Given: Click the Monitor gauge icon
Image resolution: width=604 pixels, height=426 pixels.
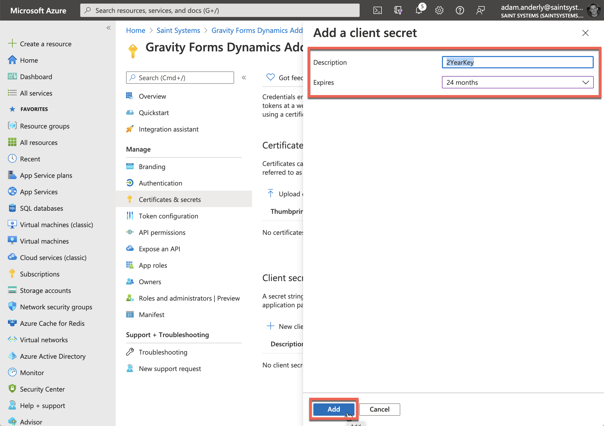Looking at the screenshot, I should (x=12, y=372).
